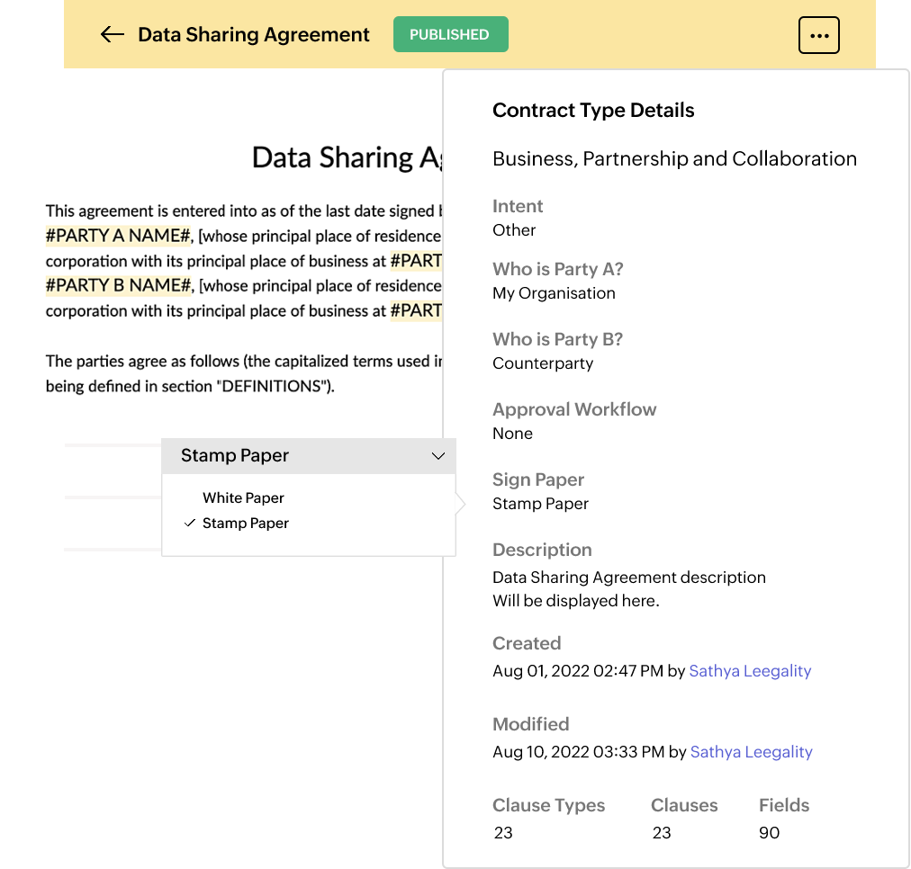
Task: Click the Contract Type Details heading
Action: 593,111
